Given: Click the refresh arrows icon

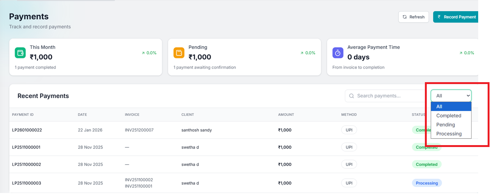Looking at the screenshot, I should click(405, 17).
